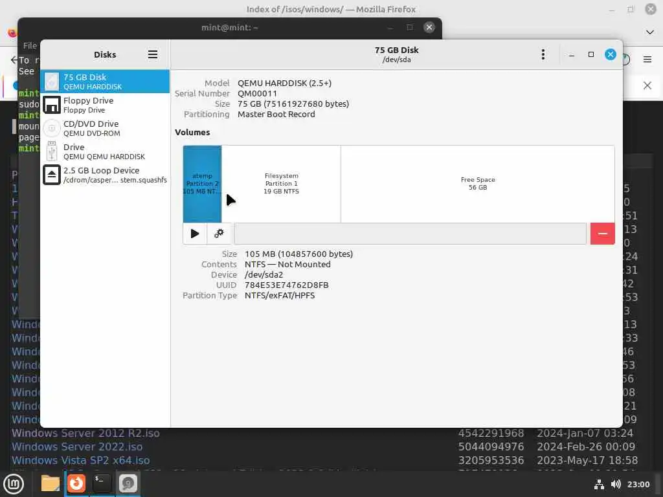Click the serial number QM00011
This screenshot has width=663, height=497.
click(257, 93)
